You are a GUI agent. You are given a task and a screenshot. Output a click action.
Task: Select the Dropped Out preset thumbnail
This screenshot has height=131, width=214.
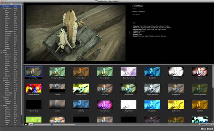[x=176, y=88]
